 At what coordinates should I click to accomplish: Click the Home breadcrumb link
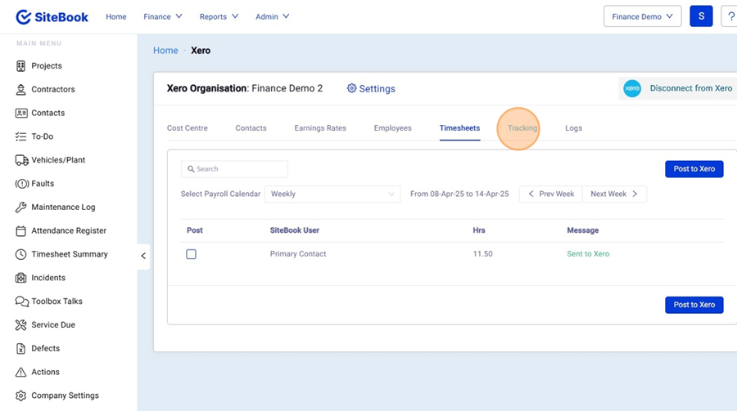[x=165, y=51]
